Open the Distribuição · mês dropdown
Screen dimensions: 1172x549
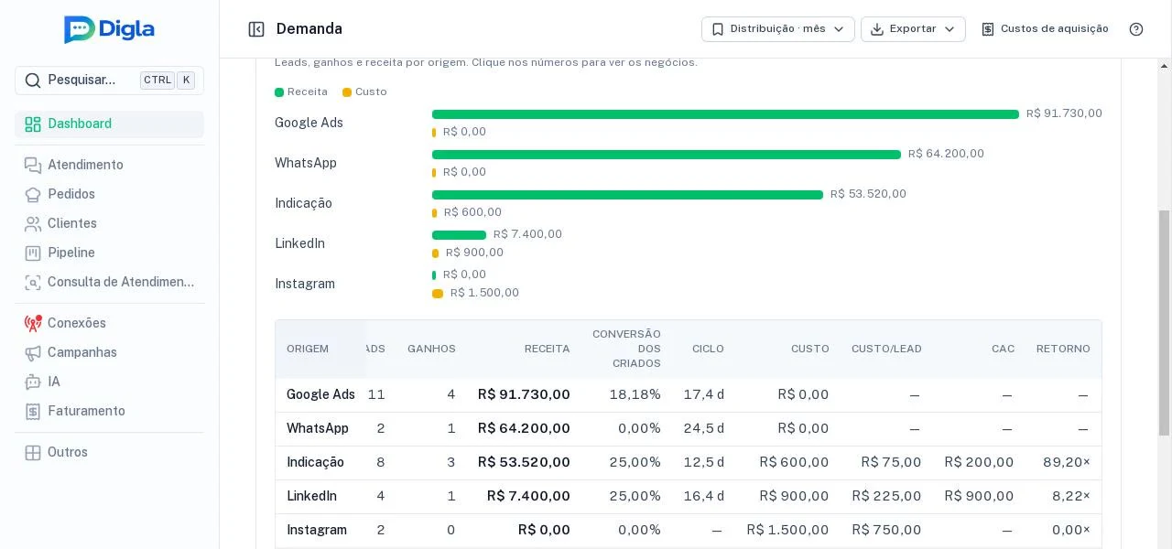(778, 29)
